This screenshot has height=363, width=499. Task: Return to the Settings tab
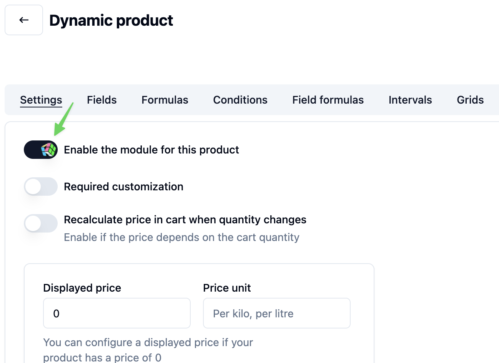(x=41, y=100)
